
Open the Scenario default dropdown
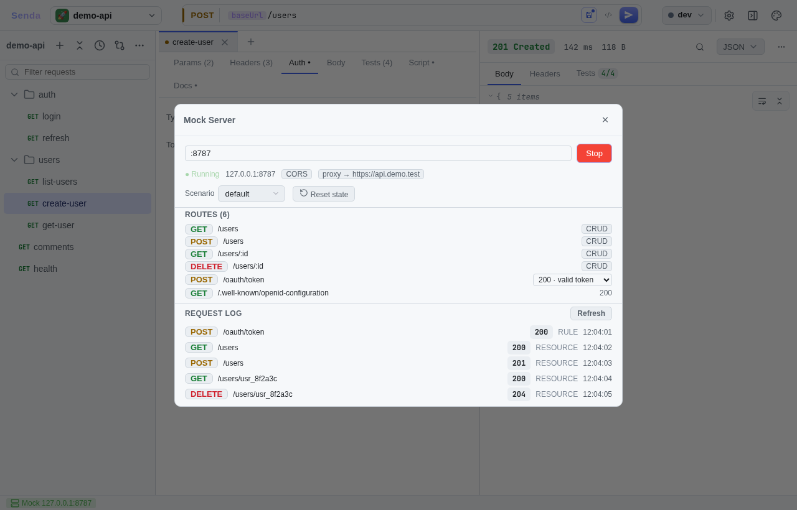coord(252,193)
